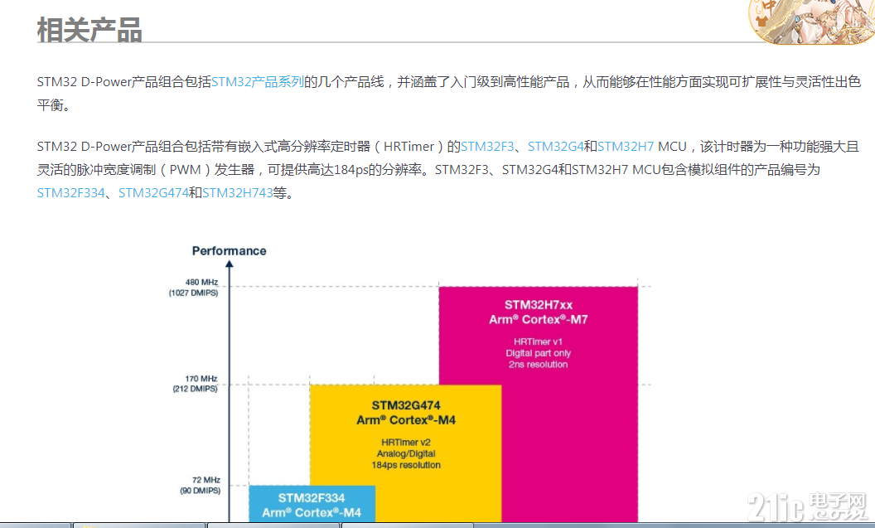Open the STM32G4 hyperlink
Screen dimensions: 875x528
click(x=555, y=147)
